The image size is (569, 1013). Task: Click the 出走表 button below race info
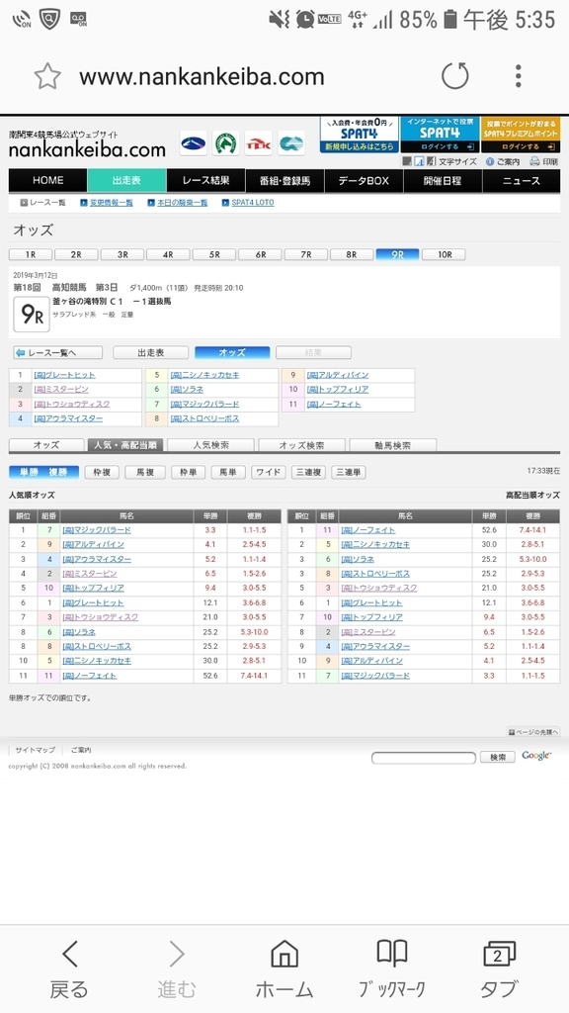click(x=151, y=353)
